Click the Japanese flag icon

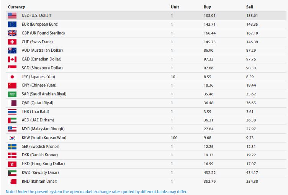click(x=12, y=77)
